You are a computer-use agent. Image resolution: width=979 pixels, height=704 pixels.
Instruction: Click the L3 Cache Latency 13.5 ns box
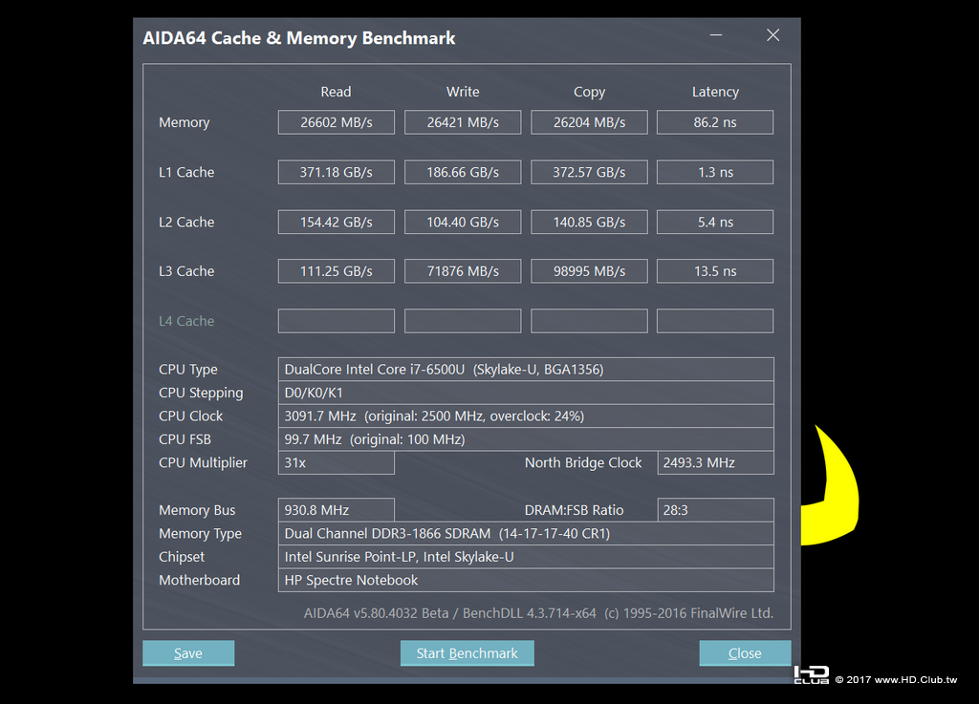715,271
